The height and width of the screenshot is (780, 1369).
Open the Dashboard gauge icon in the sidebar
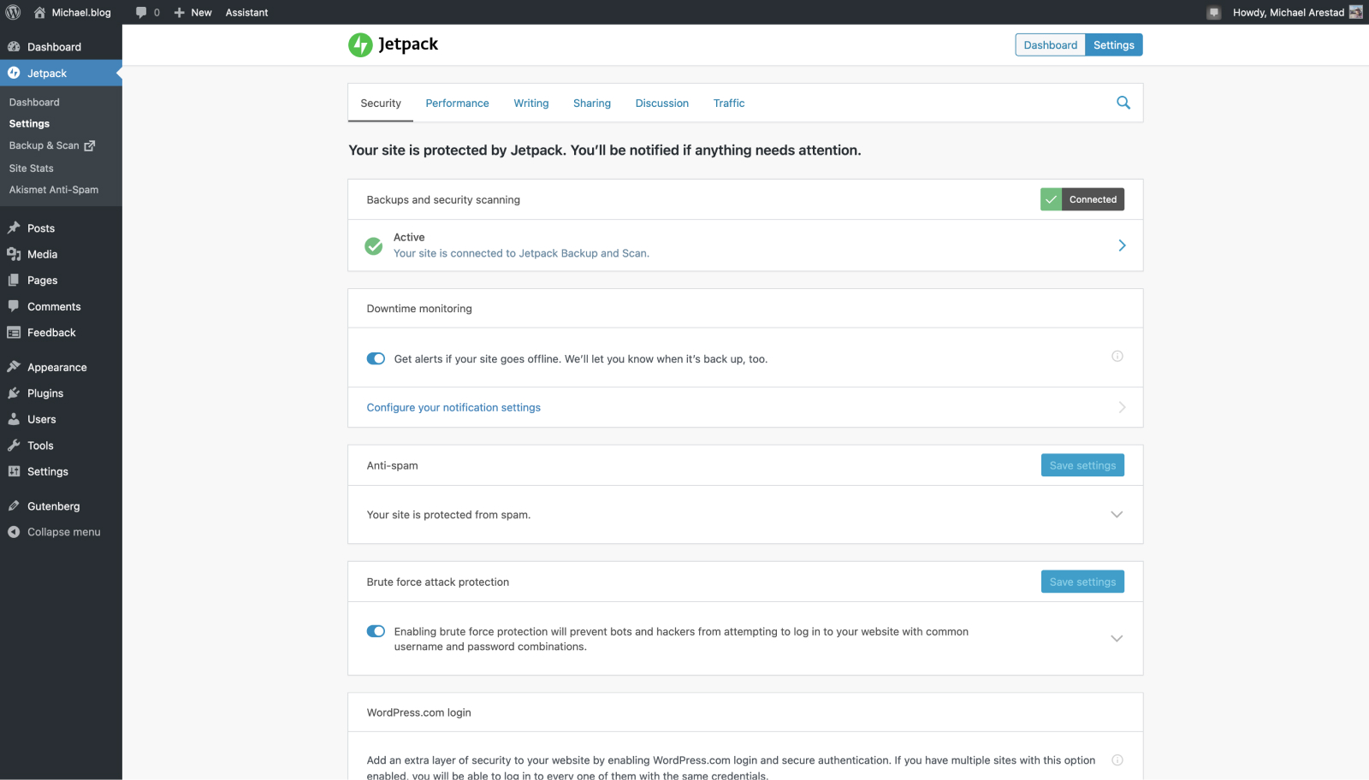14,47
